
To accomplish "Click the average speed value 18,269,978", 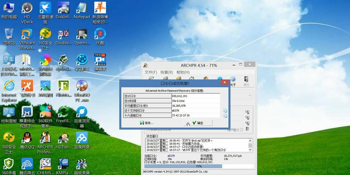I will pyautogui.click(x=196, y=106).
